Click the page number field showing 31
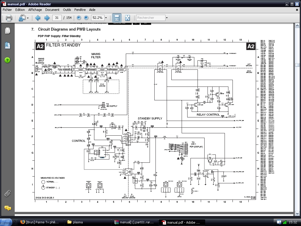 (x=57, y=18)
